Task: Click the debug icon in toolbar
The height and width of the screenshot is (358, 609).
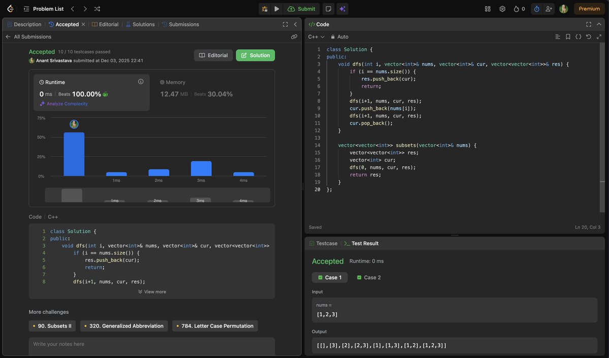Action: 265,9
